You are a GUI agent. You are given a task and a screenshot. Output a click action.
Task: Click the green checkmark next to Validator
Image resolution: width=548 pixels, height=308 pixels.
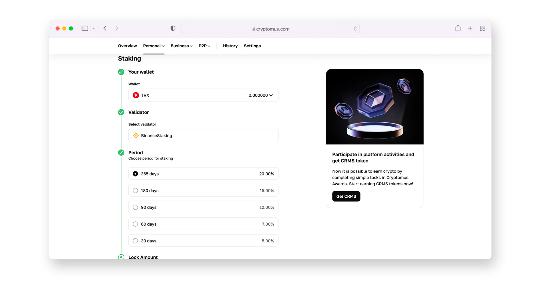121,112
